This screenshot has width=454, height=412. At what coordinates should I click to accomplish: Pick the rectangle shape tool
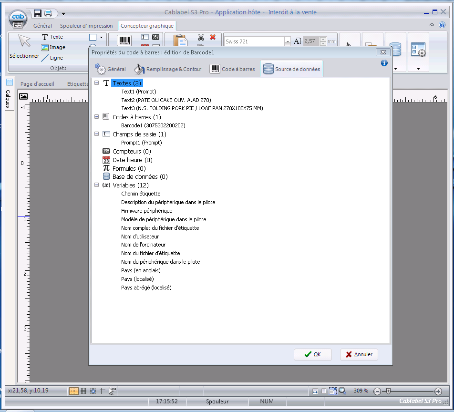pos(93,37)
